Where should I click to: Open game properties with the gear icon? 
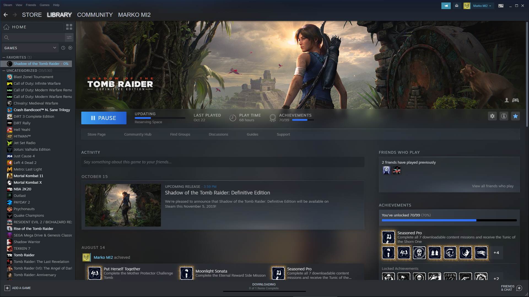(x=492, y=116)
